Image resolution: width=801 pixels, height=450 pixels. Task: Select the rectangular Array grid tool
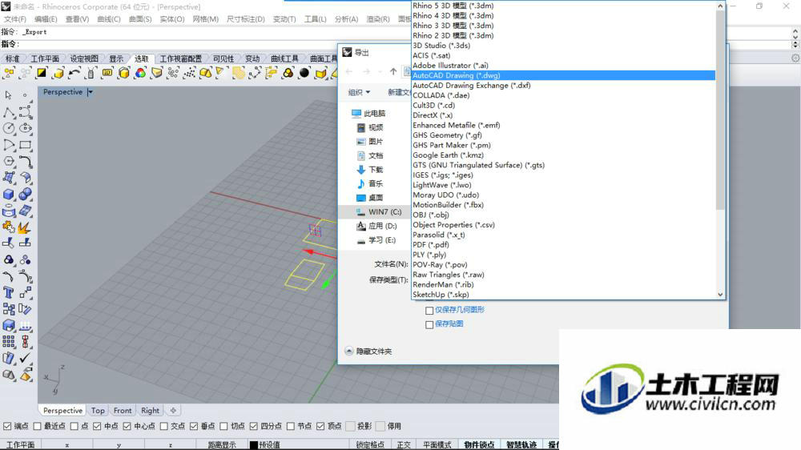[x=9, y=342]
